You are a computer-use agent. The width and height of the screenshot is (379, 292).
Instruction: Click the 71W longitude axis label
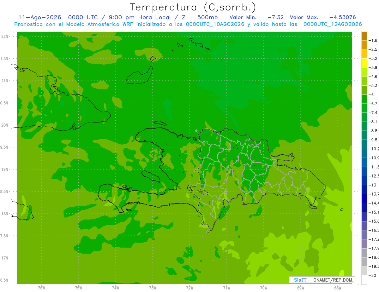[x=226, y=288]
